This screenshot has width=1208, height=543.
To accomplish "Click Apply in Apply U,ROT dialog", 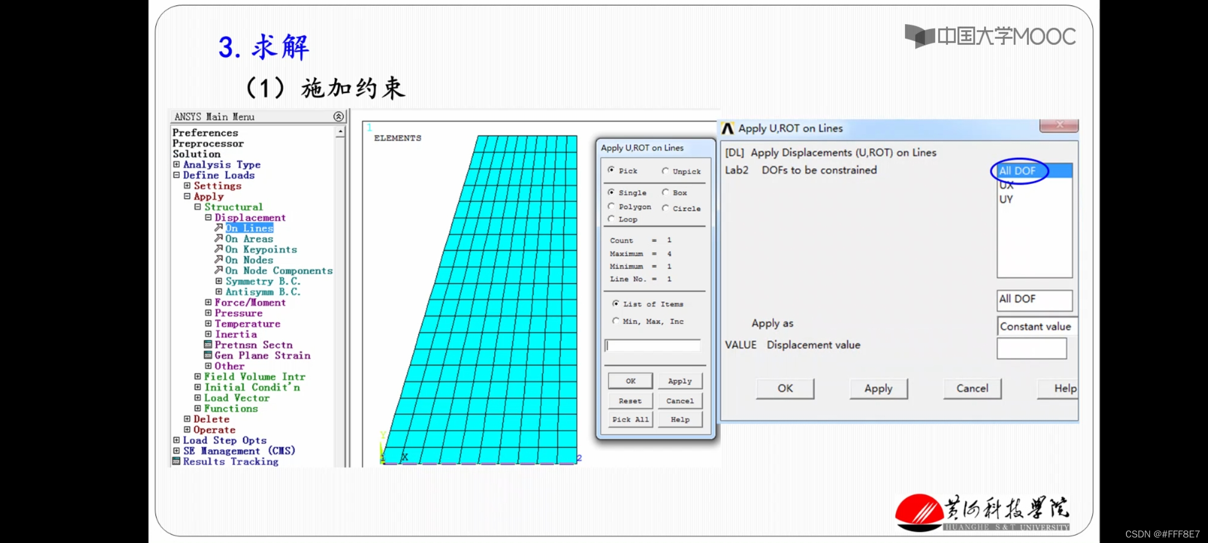I will 878,388.
